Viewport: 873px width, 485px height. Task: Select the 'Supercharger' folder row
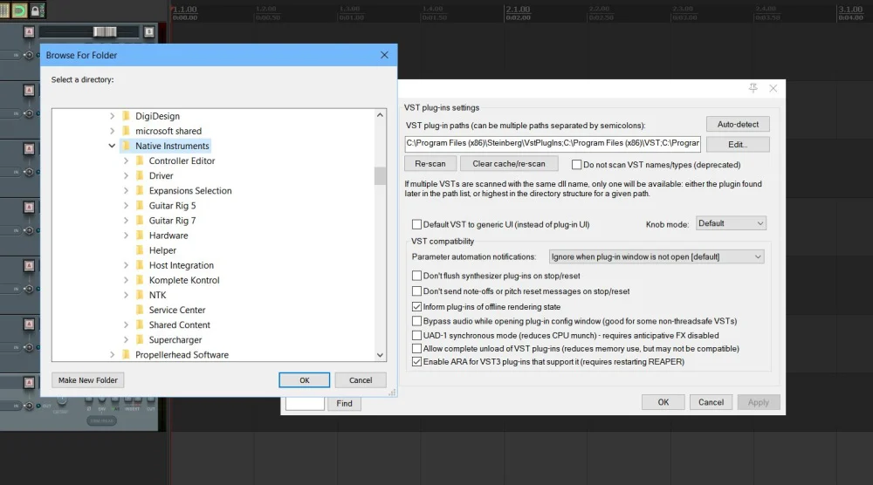[x=175, y=340]
